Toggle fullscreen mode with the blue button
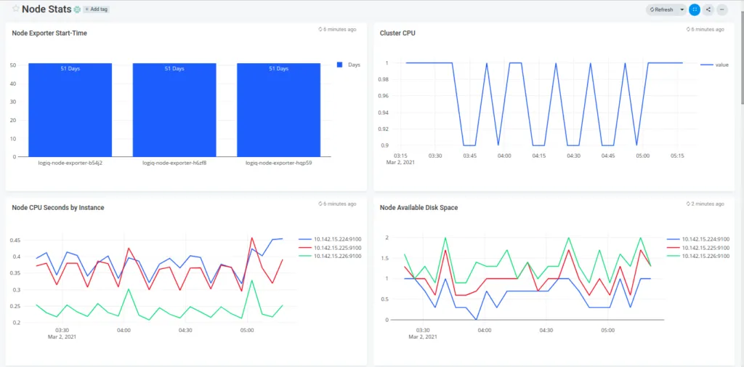This screenshot has width=744, height=367. coord(695,9)
